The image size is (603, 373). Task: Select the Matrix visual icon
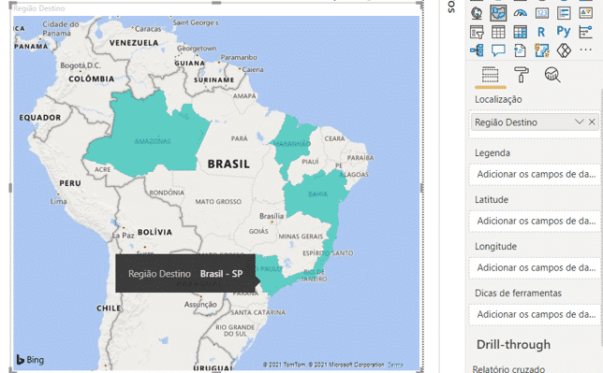(x=520, y=32)
